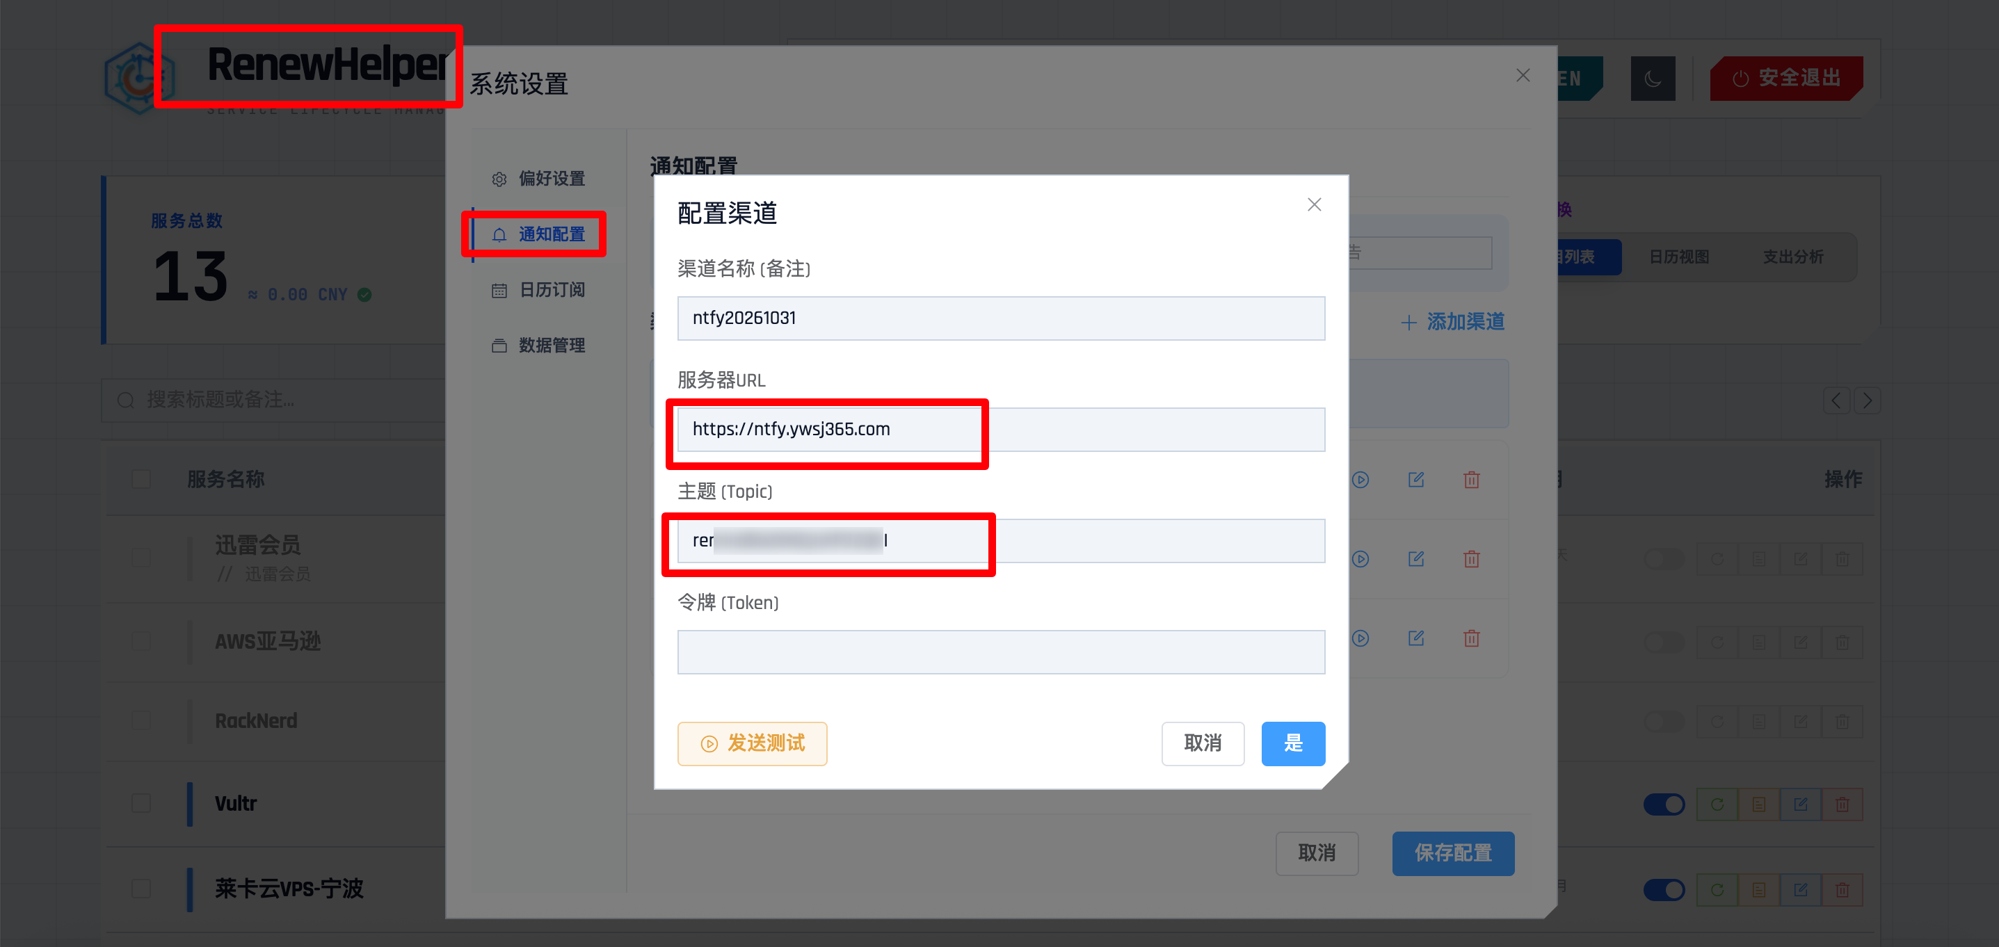The height and width of the screenshot is (947, 1999).
Task: Confirm channel with the blue 是 button
Action: click(1293, 744)
